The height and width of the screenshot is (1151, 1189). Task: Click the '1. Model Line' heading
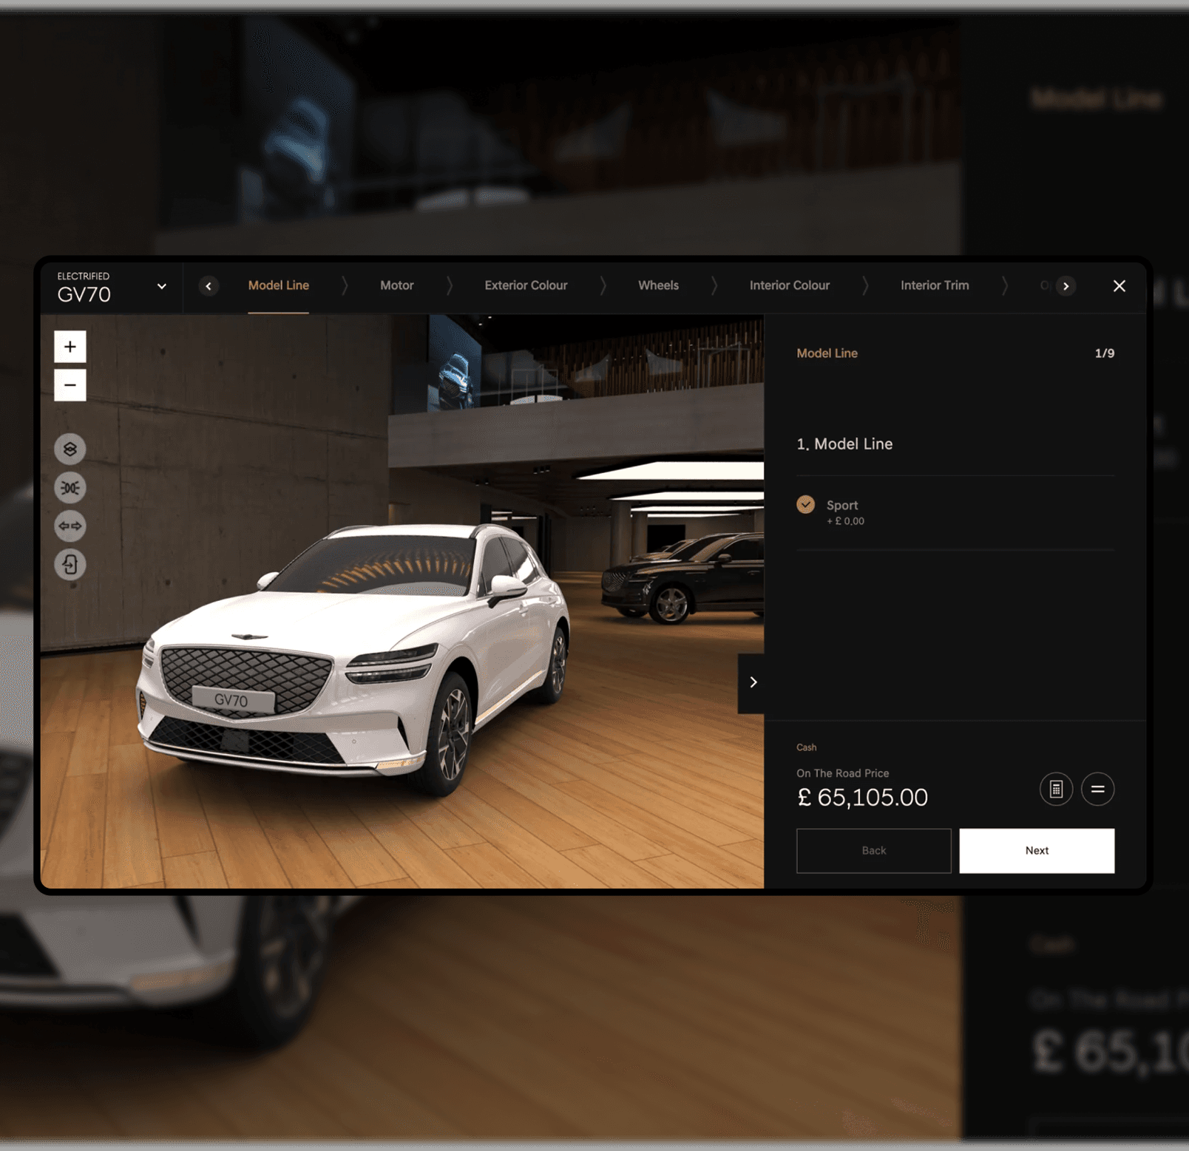point(844,444)
